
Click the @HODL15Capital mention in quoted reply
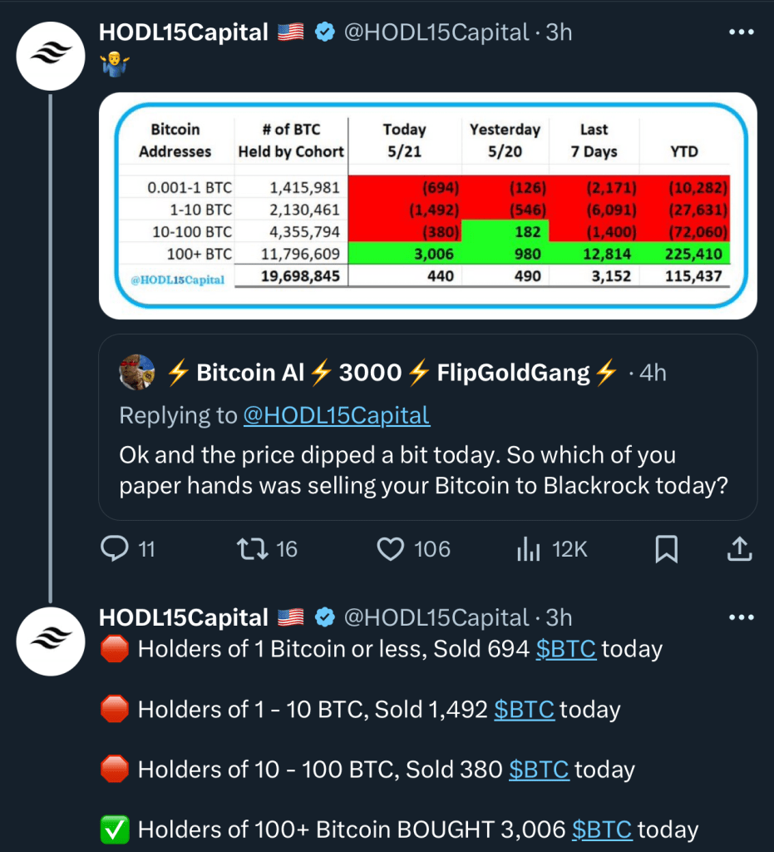click(336, 415)
